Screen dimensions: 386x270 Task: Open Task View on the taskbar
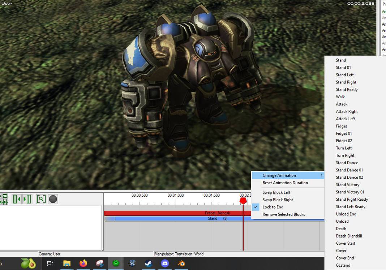tap(50, 264)
